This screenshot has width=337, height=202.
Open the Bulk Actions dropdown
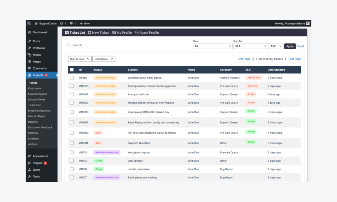tap(79, 59)
